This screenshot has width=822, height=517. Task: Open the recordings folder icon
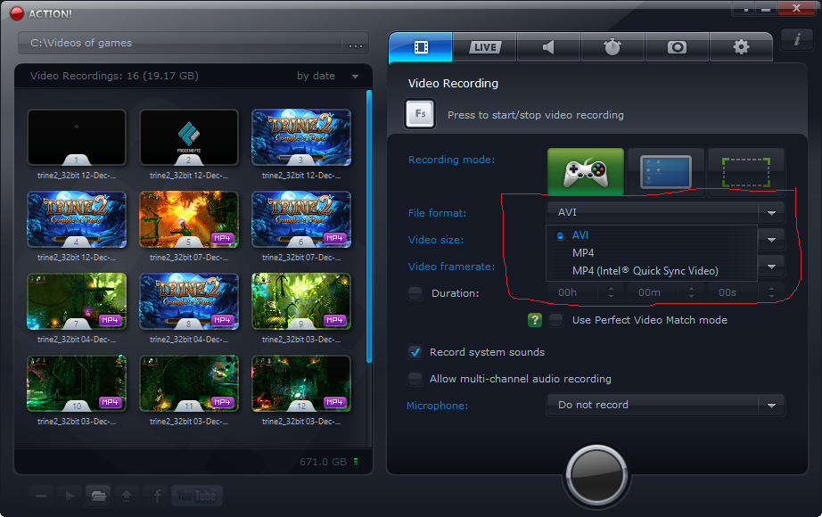98,496
